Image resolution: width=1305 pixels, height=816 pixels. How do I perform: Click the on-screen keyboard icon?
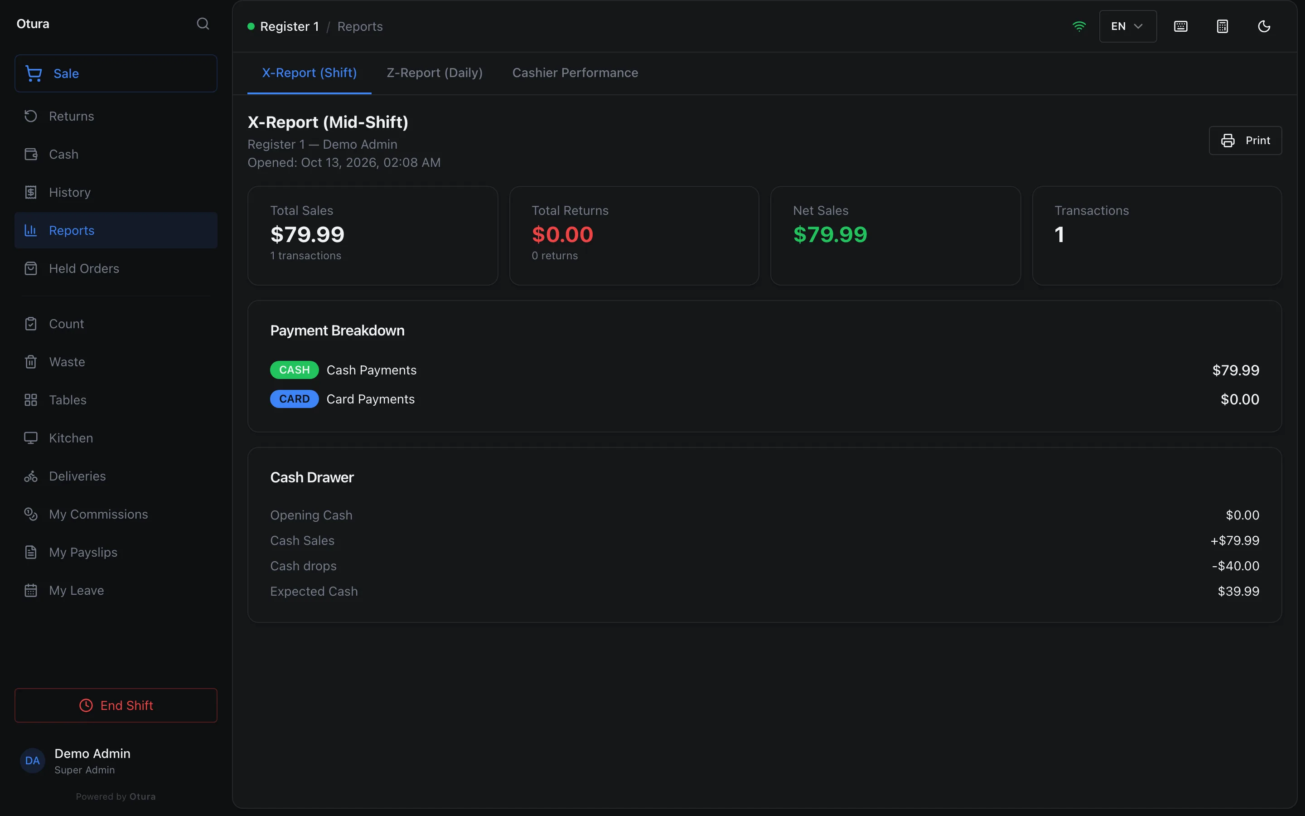(1180, 26)
